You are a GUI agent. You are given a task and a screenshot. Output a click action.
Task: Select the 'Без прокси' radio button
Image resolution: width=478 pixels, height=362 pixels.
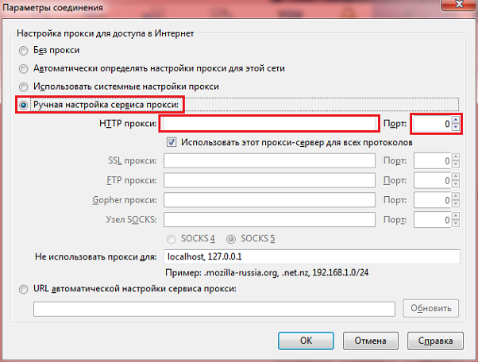(x=23, y=50)
